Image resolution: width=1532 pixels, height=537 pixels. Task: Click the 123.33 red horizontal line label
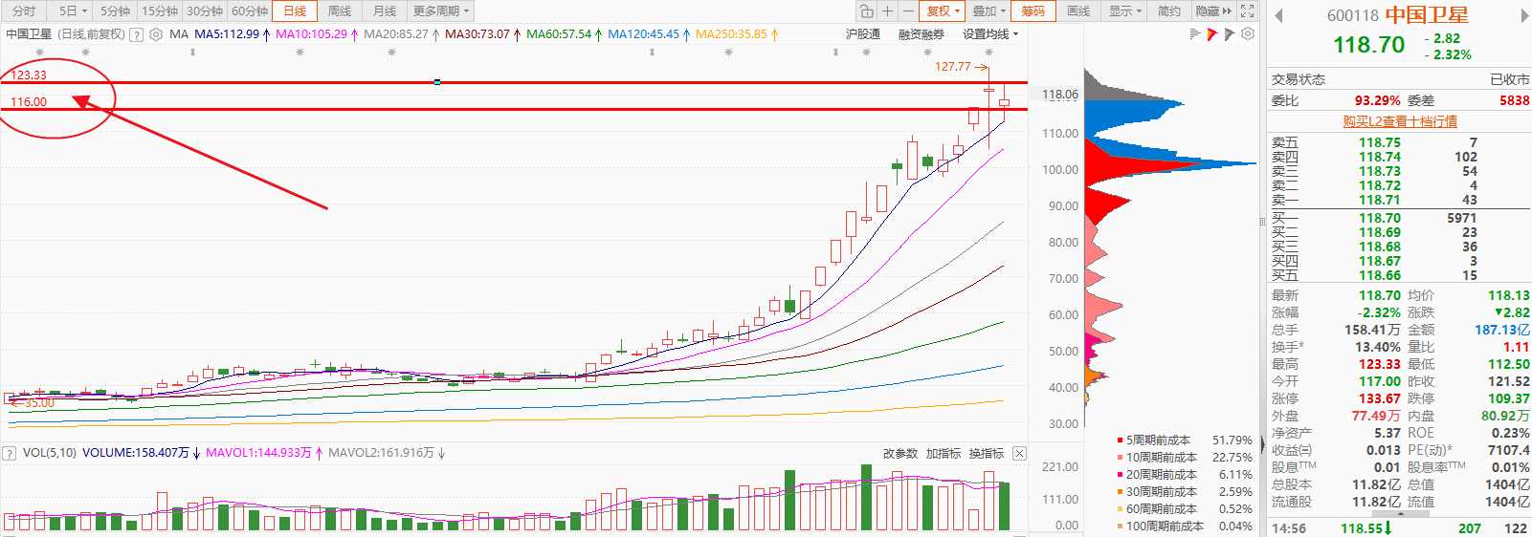coord(29,75)
